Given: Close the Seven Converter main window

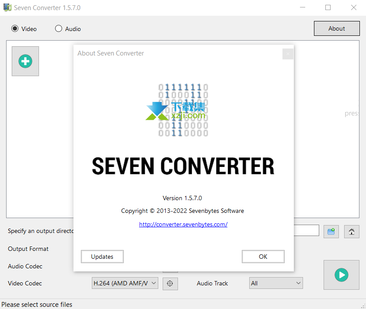Looking at the screenshot, I should click(354, 7).
